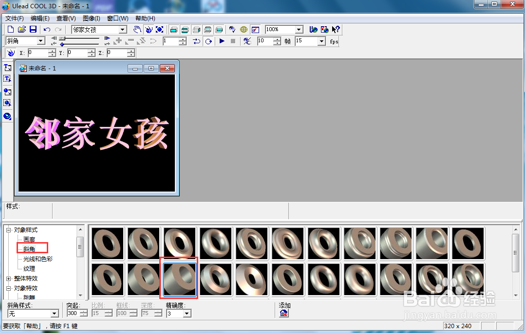Click the first face selection icon
The width and height of the screenshot is (525, 333).
(173, 30)
